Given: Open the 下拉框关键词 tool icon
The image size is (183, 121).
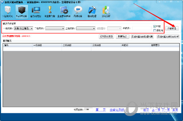Looking at the screenshot, I should click(8, 12).
